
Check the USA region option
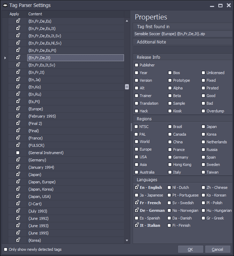pos(136,157)
